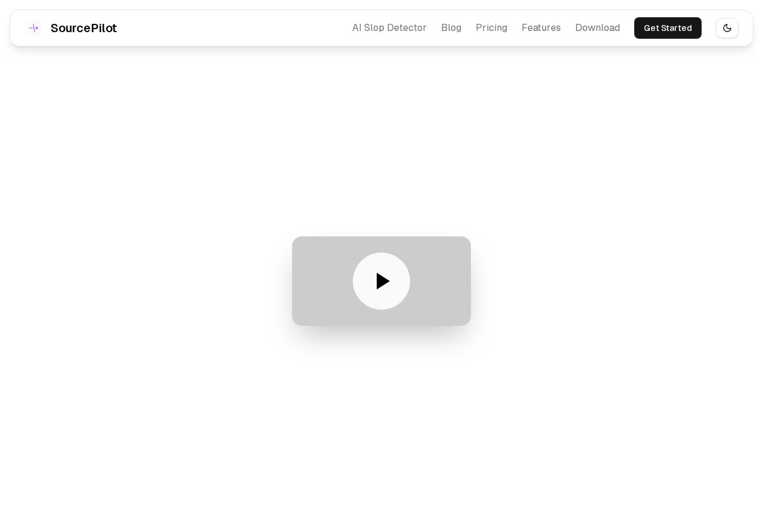The width and height of the screenshot is (763, 508).
Task: Click empty header space between logo and nav links
Action: click(x=232, y=28)
